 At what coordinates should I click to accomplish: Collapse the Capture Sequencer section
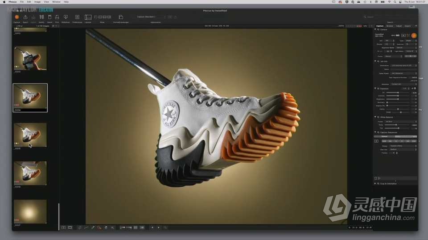(x=375, y=132)
